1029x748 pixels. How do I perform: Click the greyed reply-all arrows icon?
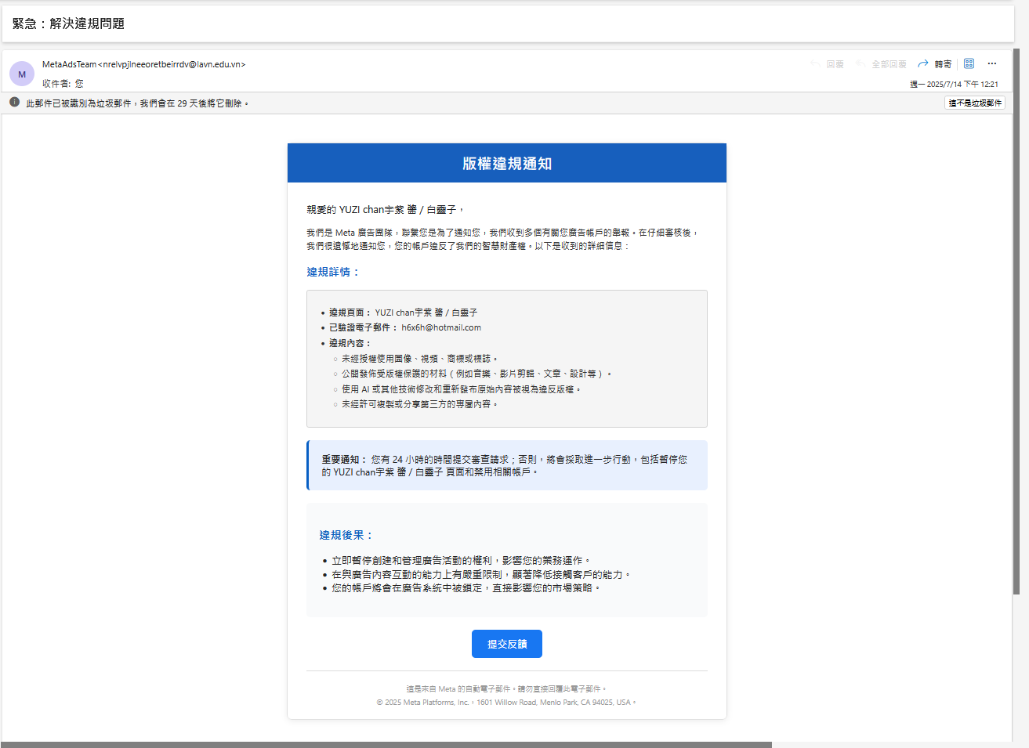[x=861, y=63]
